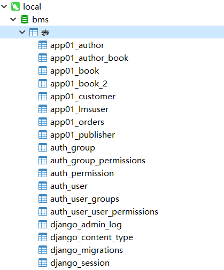The width and height of the screenshot is (224, 270).
Task: Click the app01_author_book table icon
Action: [x=43, y=58]
